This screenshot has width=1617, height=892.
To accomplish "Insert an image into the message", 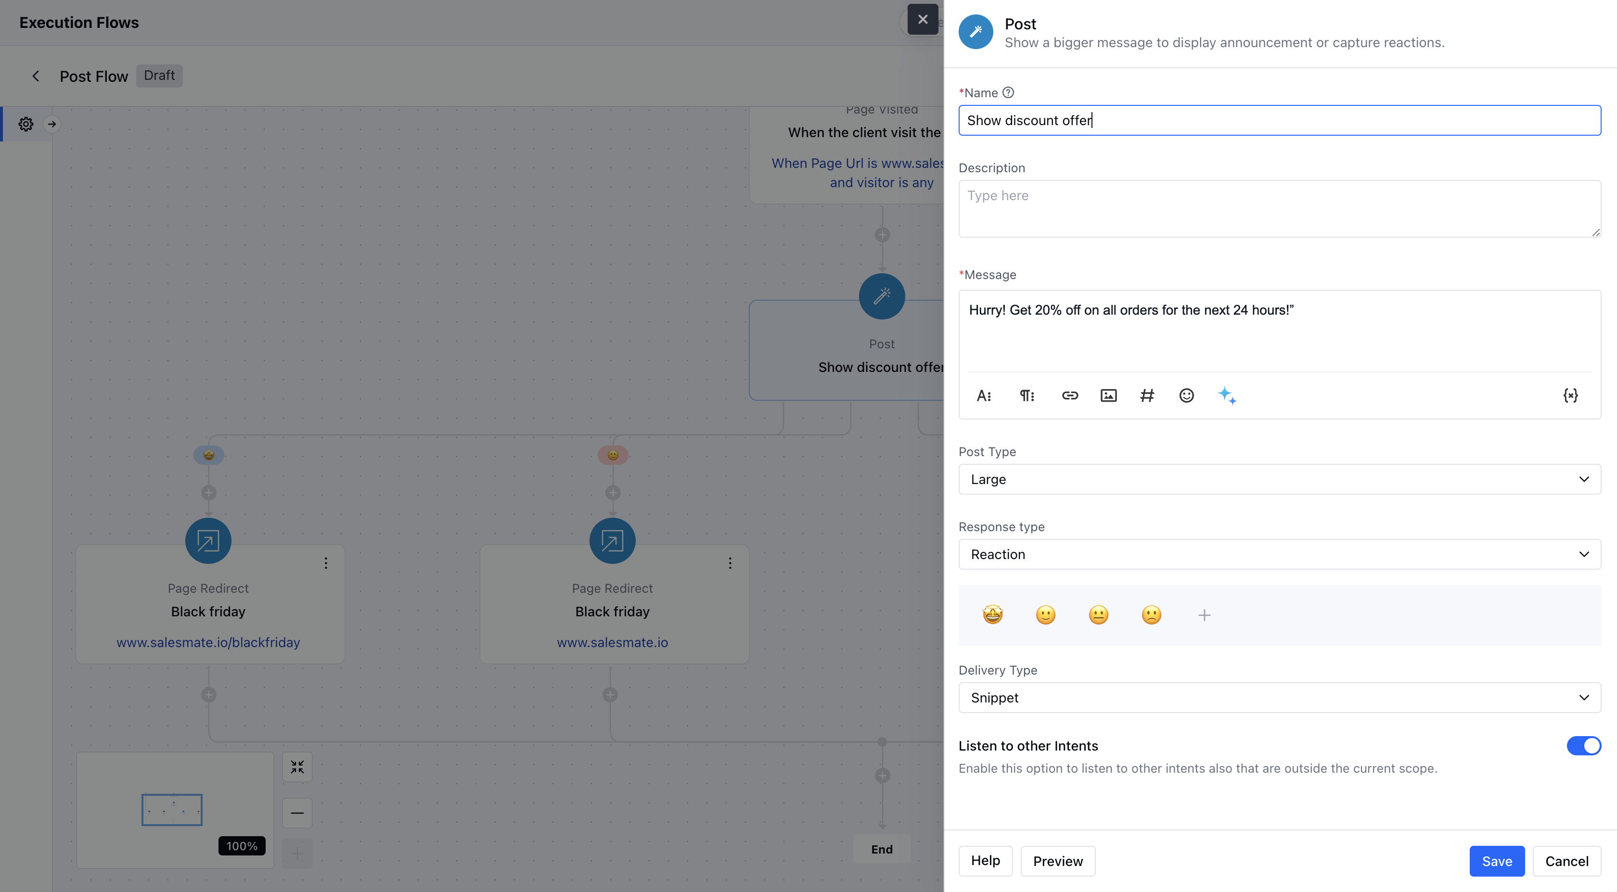I will 1108,395.
